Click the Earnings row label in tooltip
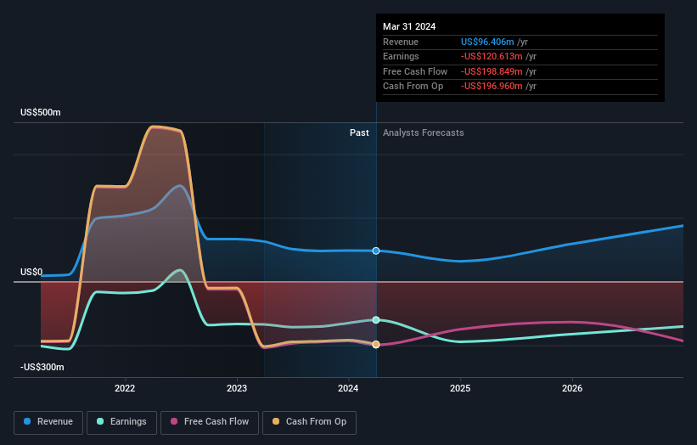697x445 pixels. click(x=401, y=56)
